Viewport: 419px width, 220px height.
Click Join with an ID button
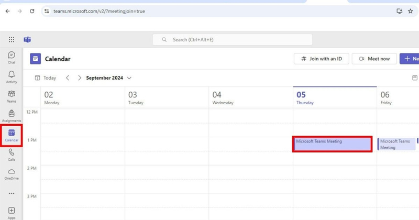[x=322, y=59]
